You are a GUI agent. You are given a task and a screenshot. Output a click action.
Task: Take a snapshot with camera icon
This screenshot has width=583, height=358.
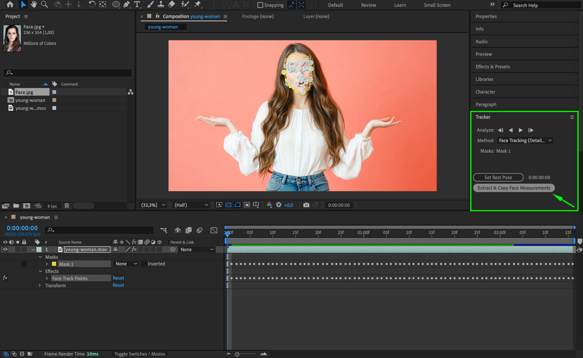306,205
